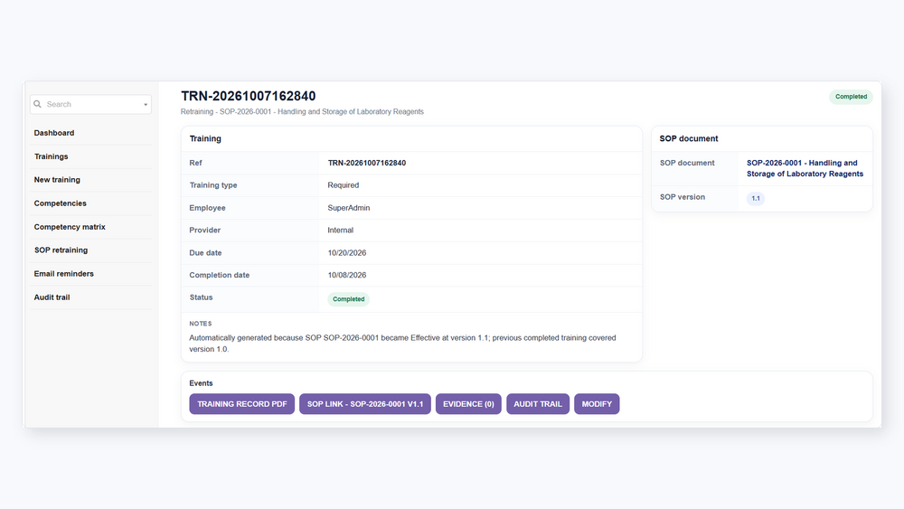The image size is (904, 509).
Task: Navigate to SOP retraining
Action: tap(61, 250)
